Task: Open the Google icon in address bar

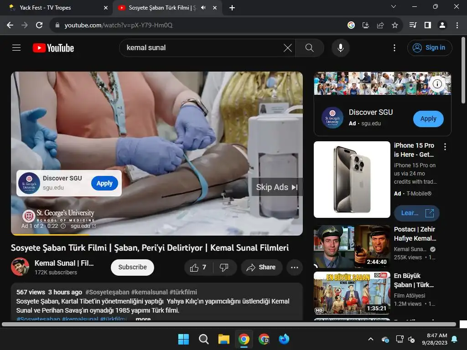Action: click(x=351, y=26)
